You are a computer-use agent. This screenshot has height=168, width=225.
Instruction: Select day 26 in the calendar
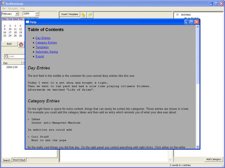[21, 36]
